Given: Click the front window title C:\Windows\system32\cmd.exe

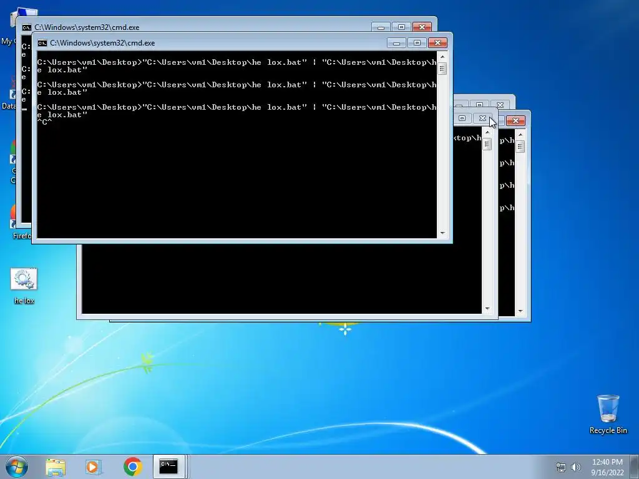Looking at the screenshot, I should point(102,43).
